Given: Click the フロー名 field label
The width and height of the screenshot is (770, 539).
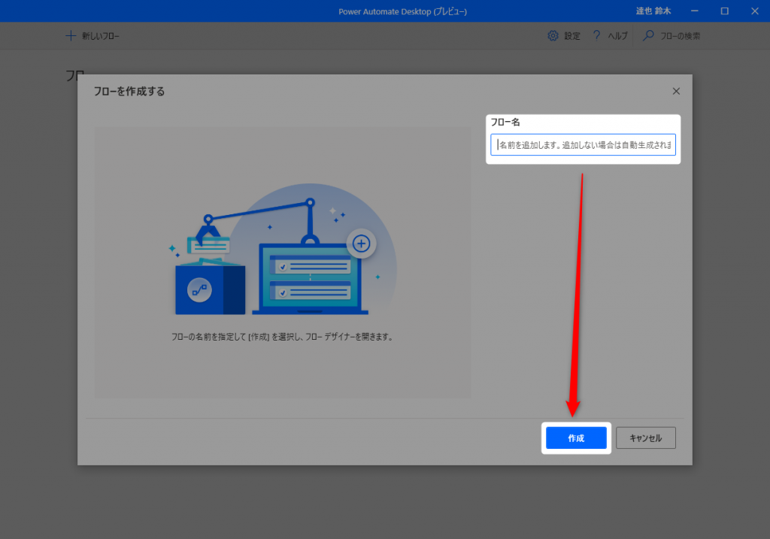Looking at the screenshot, I should pyautogui.click(x=505, y=123).
